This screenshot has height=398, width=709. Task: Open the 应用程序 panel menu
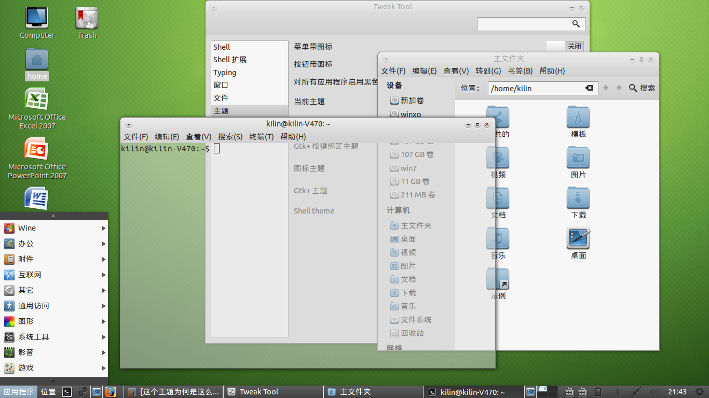(19, 392)
